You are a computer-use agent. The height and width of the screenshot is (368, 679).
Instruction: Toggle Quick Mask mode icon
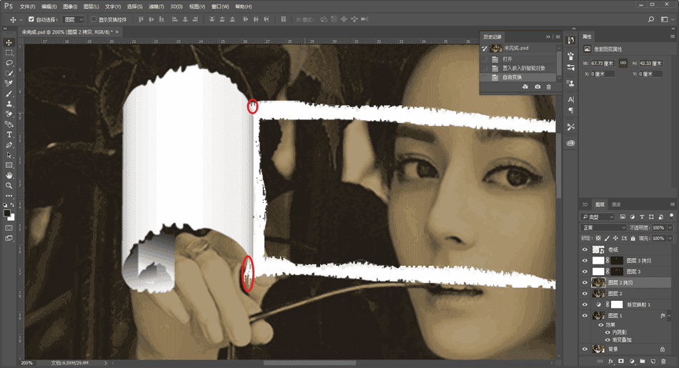point(9,228)
